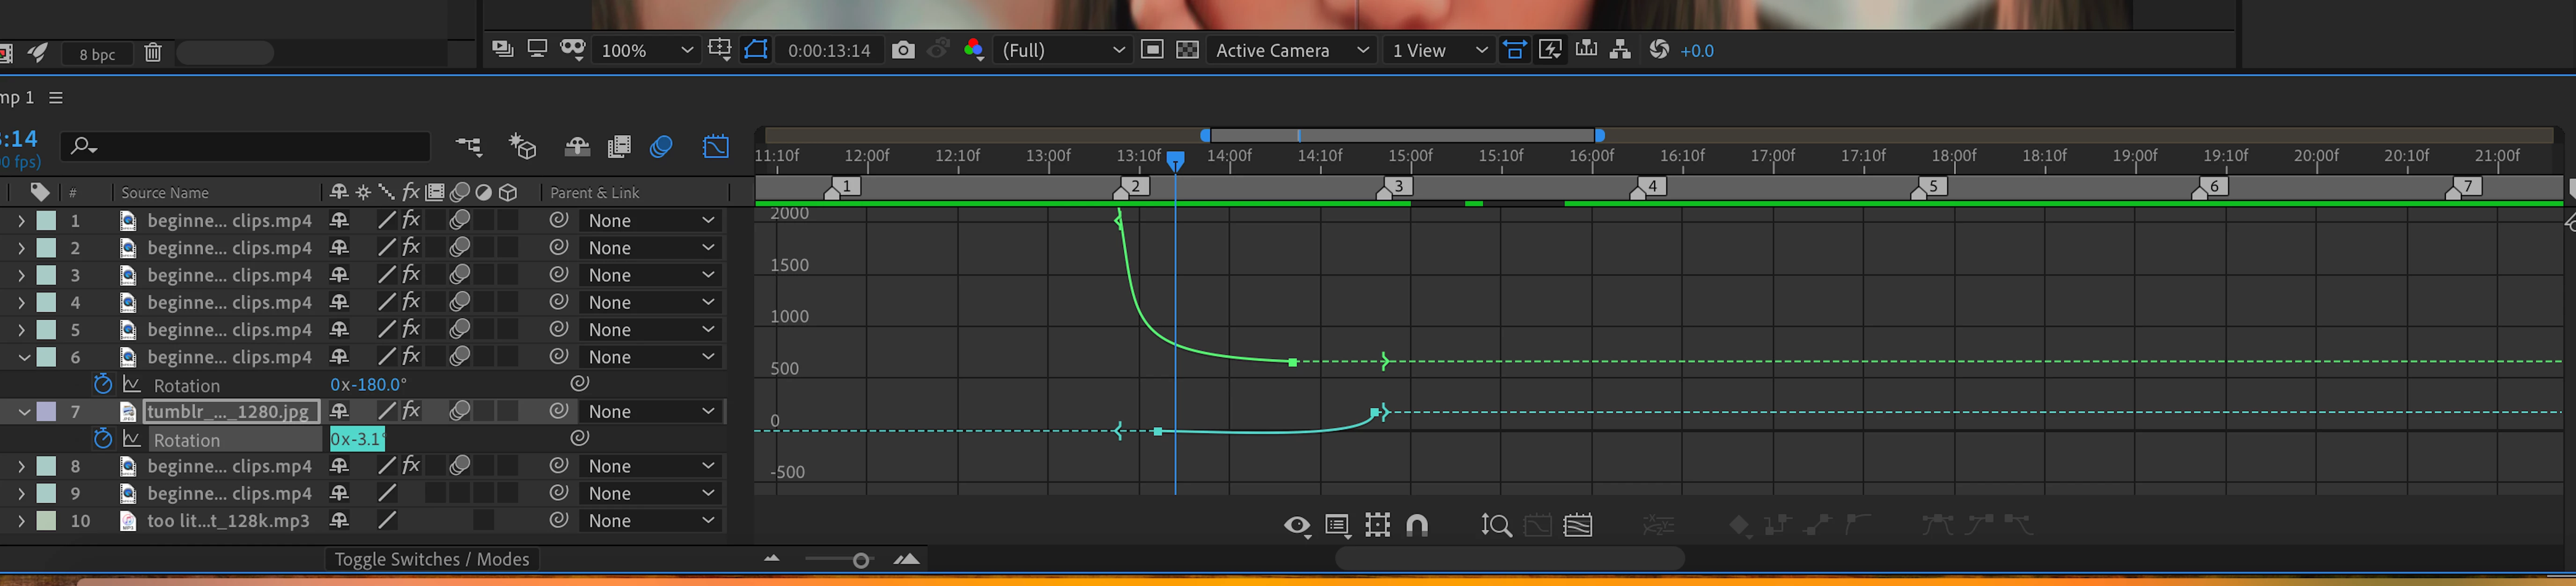Click the snap magnet icon in graph editor
Screen dimensions: 2576x586
(x=1417, y=525)
